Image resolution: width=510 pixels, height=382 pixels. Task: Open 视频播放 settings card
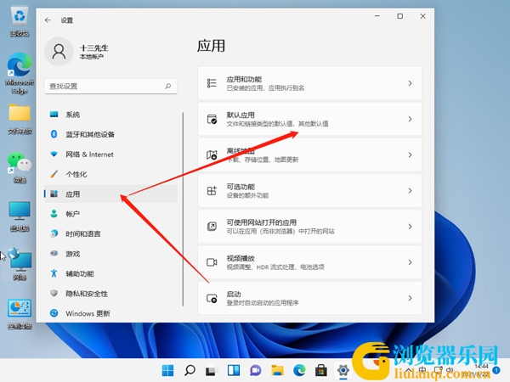[309, 262]
